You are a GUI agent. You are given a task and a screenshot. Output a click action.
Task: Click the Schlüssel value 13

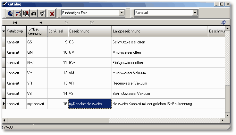(x=58, y=83)
